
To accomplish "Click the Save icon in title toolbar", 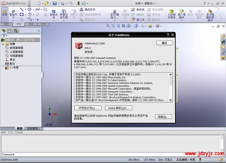I will (55, 3).
